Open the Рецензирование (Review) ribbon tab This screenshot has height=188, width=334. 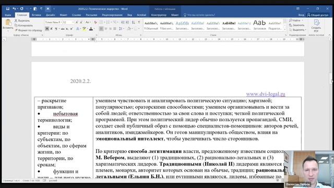(x=112, y=15)
